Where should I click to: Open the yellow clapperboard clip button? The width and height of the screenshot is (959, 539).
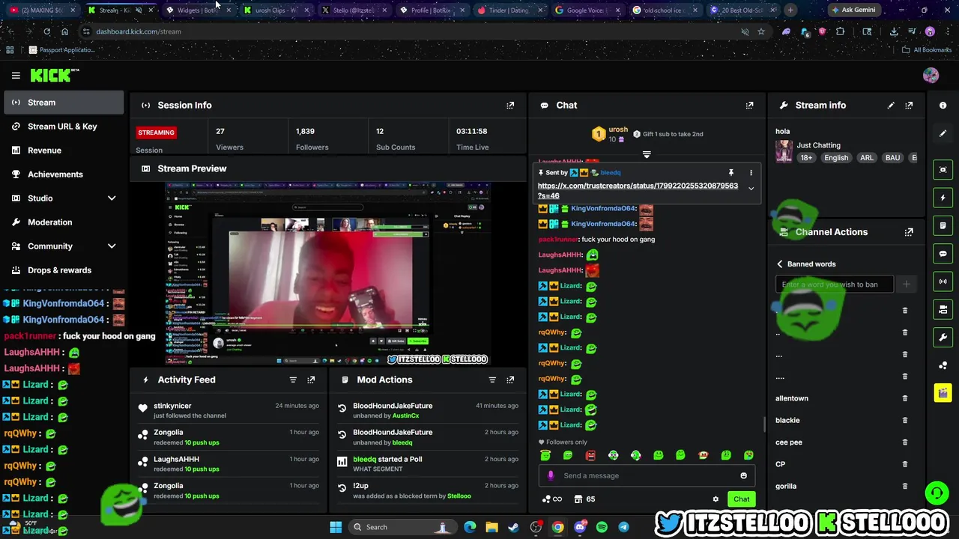pos(943,392)
